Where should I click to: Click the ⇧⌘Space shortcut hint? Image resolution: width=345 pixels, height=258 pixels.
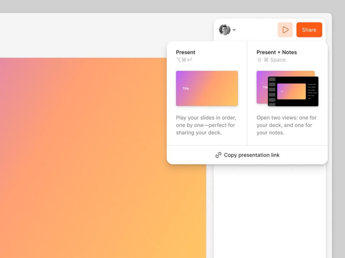pos(272,59)
